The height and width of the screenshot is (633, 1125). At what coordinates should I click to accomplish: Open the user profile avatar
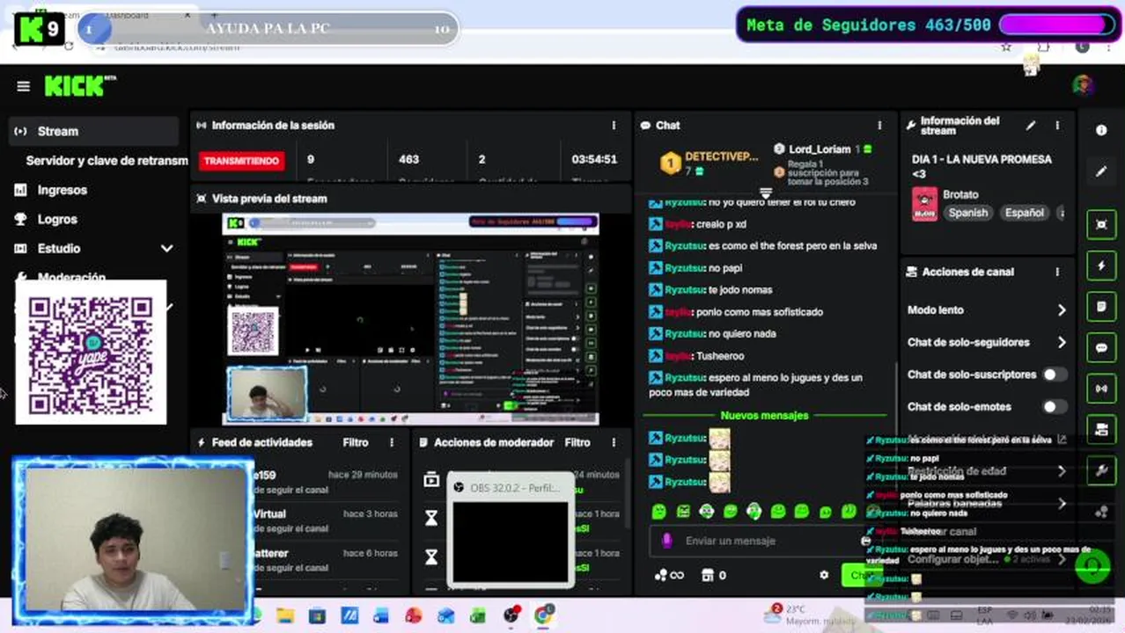click(x=1083, y=85)
